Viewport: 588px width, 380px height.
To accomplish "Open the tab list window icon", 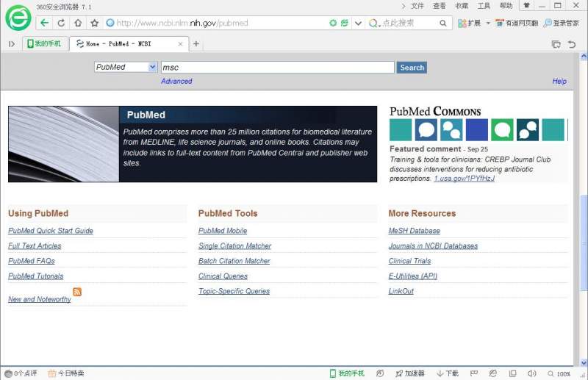I will click(x=556, y=44).
